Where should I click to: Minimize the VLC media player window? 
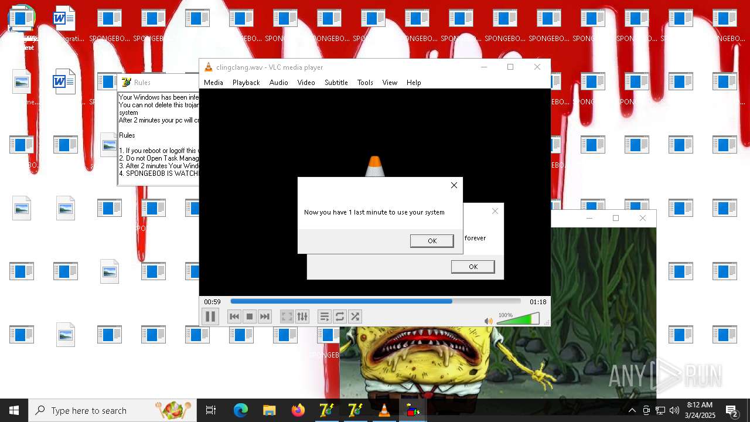484,67
